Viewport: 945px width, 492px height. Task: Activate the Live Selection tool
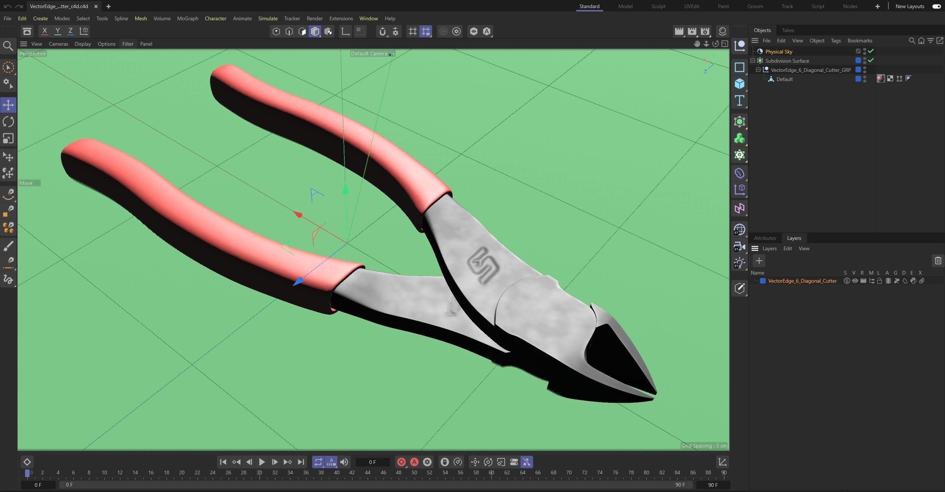pos(8,67)
